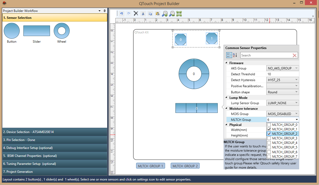Open Debug Interface Setup step
The height and width of the screenshot is (185, 319).
tap(55, 148)
